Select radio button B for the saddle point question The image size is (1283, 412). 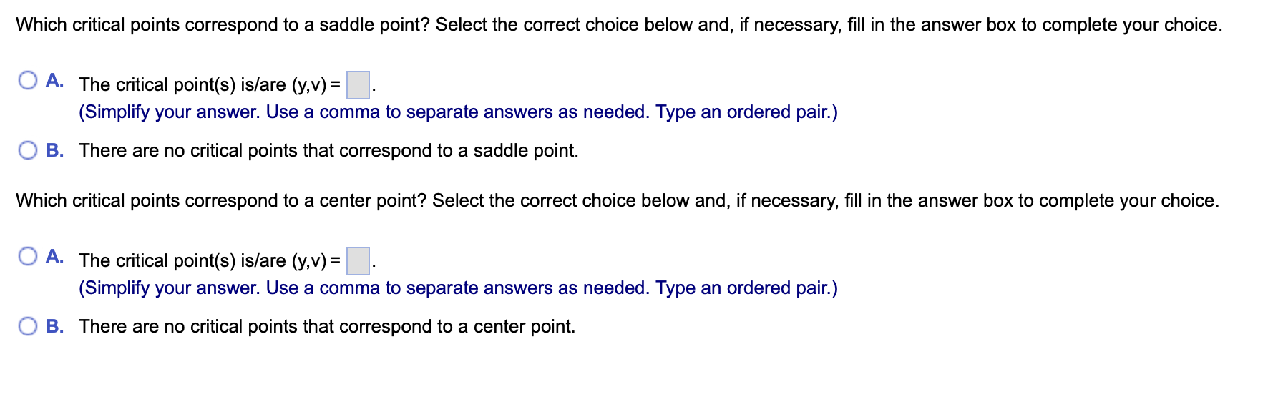(x=28, y=149)
